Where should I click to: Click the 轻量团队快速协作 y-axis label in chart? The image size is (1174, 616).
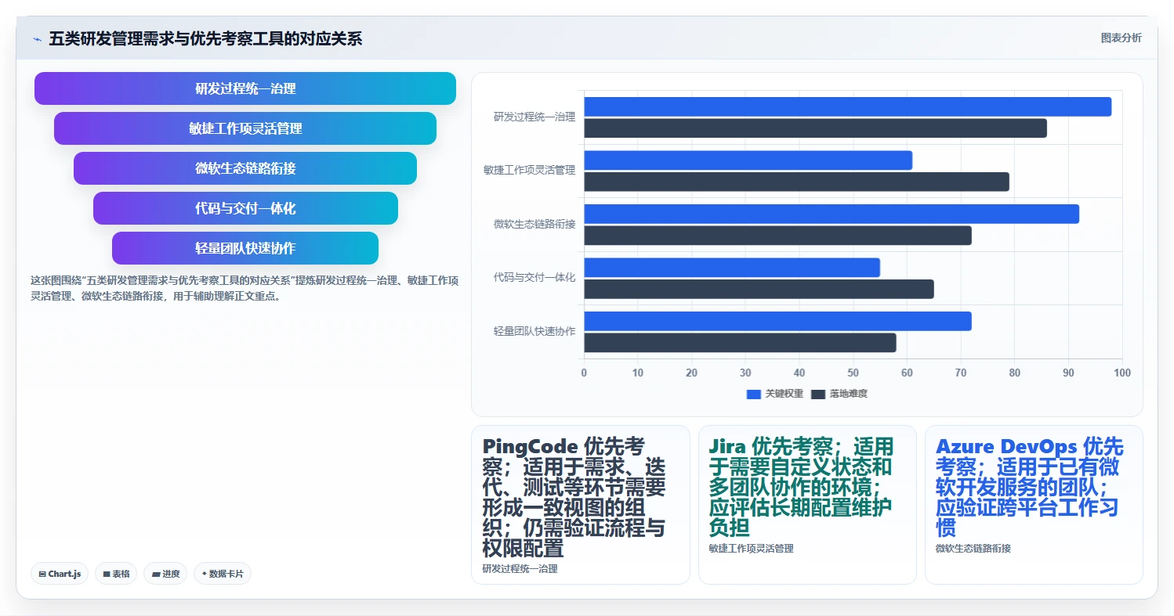[x=534, y=332]
